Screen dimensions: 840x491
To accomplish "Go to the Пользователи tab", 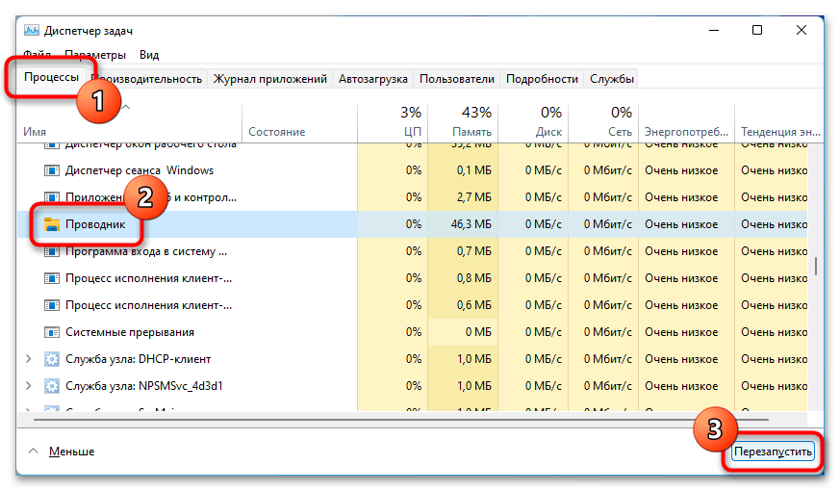I will (456, 79).
